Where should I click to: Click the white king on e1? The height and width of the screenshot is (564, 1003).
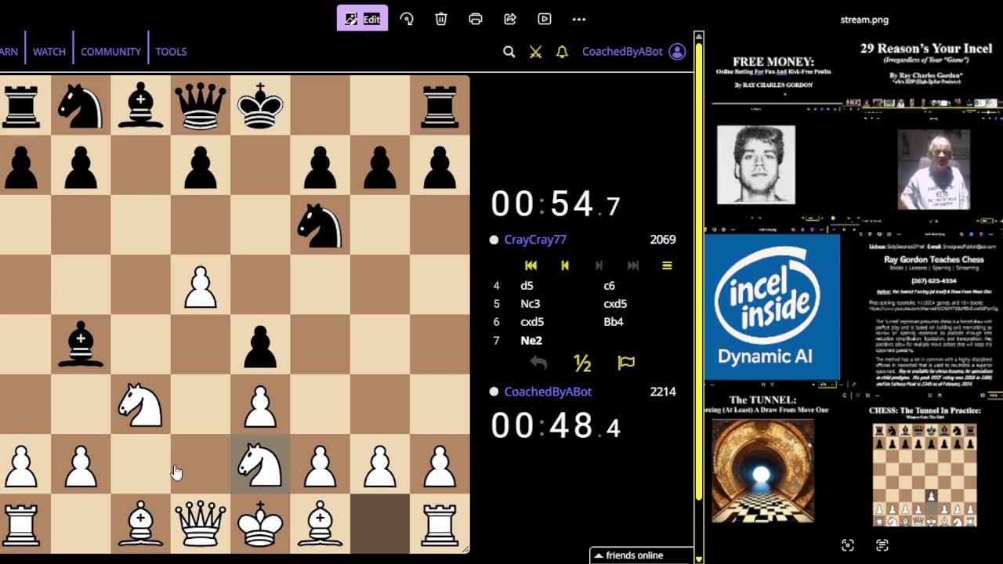260,524
